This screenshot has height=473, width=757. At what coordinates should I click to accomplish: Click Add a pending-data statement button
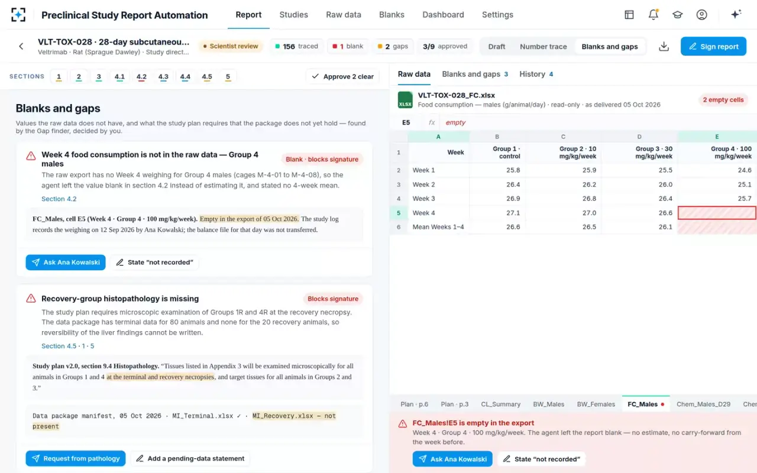point(190,458)
